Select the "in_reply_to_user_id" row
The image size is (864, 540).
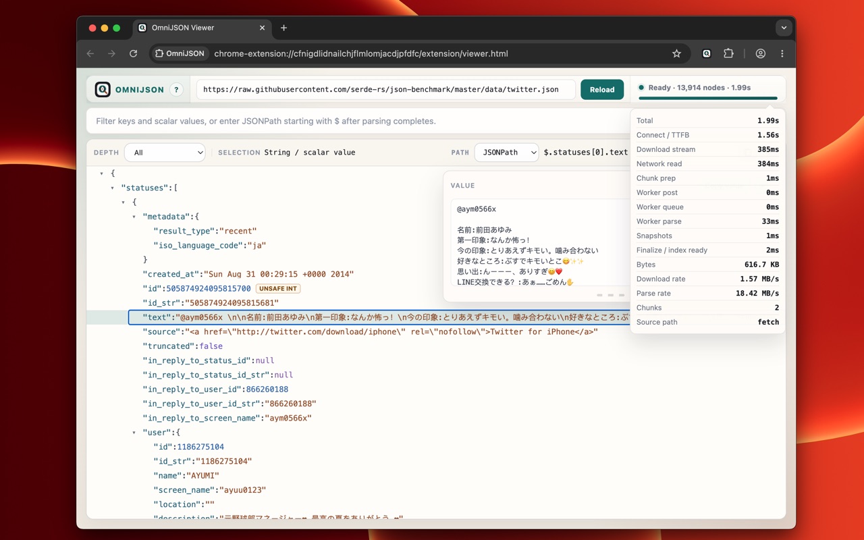pyautogui.click(x=215, y=389)
